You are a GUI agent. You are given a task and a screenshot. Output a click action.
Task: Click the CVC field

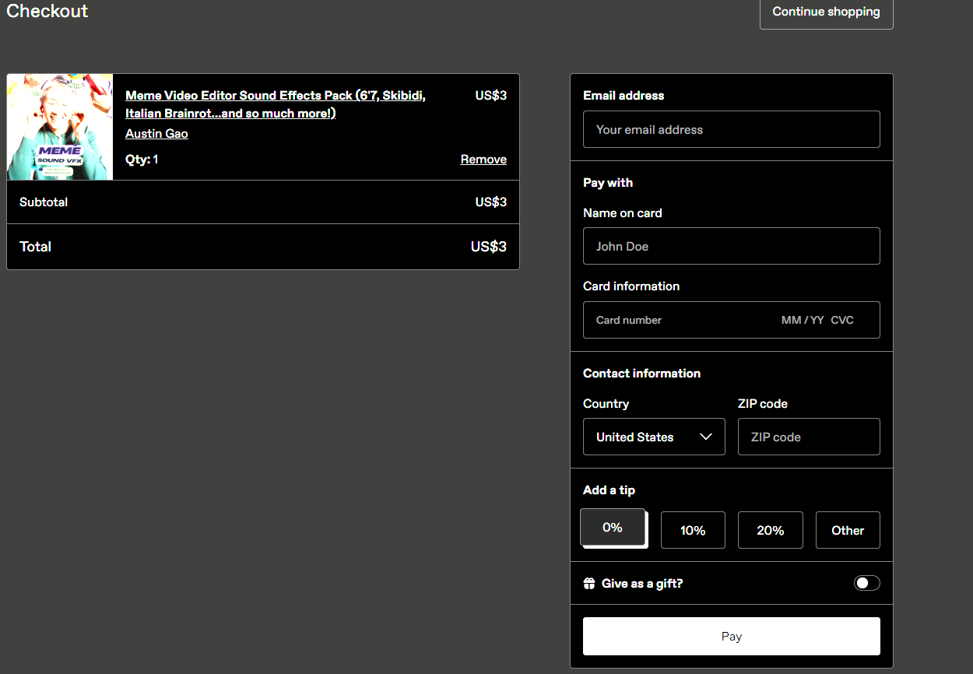[842, 320]
